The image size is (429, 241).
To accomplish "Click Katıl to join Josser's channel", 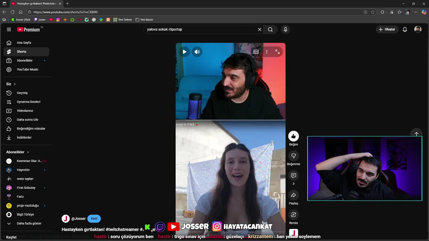I will click(x=94, y=219).
